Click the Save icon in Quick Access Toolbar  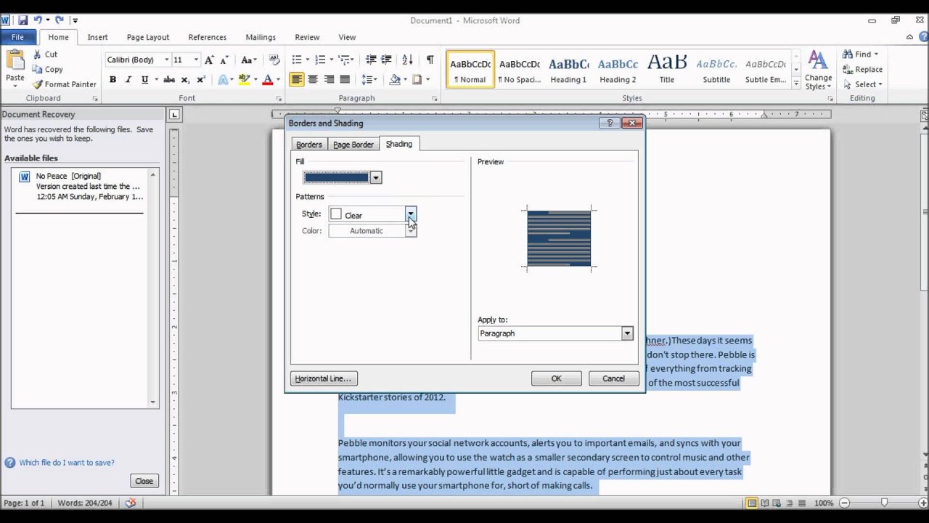click(x=22, y=20)
